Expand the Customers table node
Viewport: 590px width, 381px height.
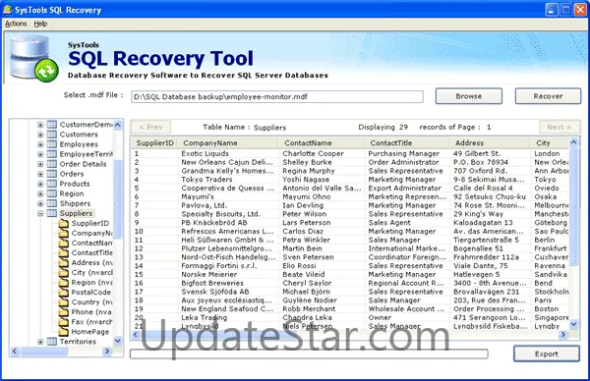40,135
